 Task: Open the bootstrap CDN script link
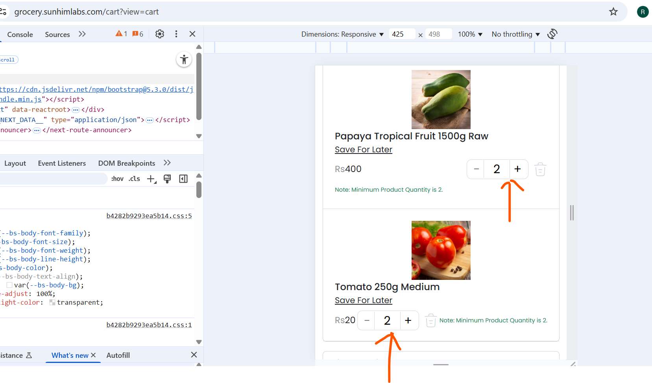point(96,94)
